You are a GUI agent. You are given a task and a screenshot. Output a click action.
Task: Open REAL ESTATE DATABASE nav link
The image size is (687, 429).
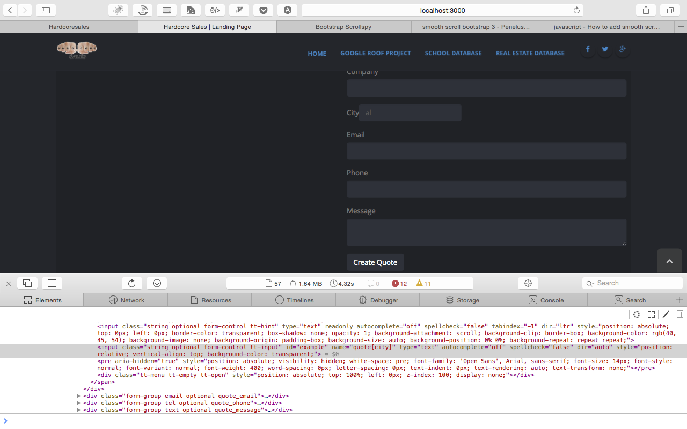pyautogui.click(x=530, y=53)
